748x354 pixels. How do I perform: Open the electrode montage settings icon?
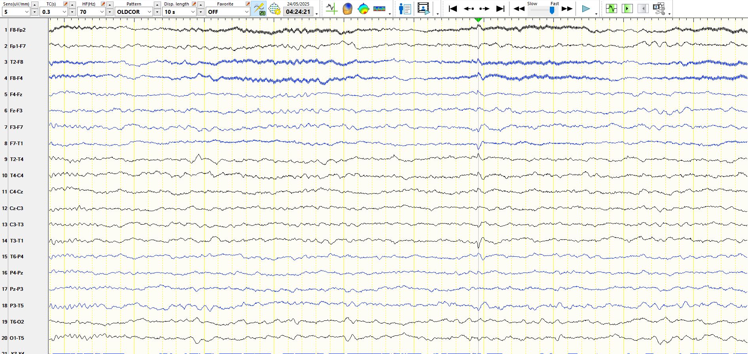pyautogui.click(x=274, y=9)
